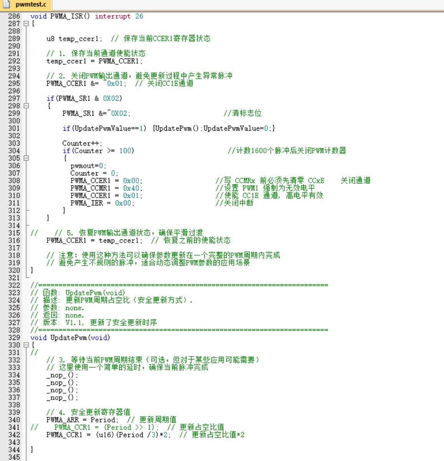Screen dimensions: 444x461
Task: Click line number 286 in the gutter
Action: pyautogui.click(x=14, y=16)
